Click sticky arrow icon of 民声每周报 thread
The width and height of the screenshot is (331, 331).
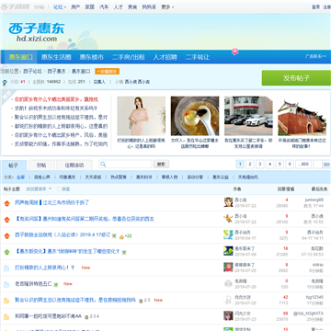[x=6, y=203]
